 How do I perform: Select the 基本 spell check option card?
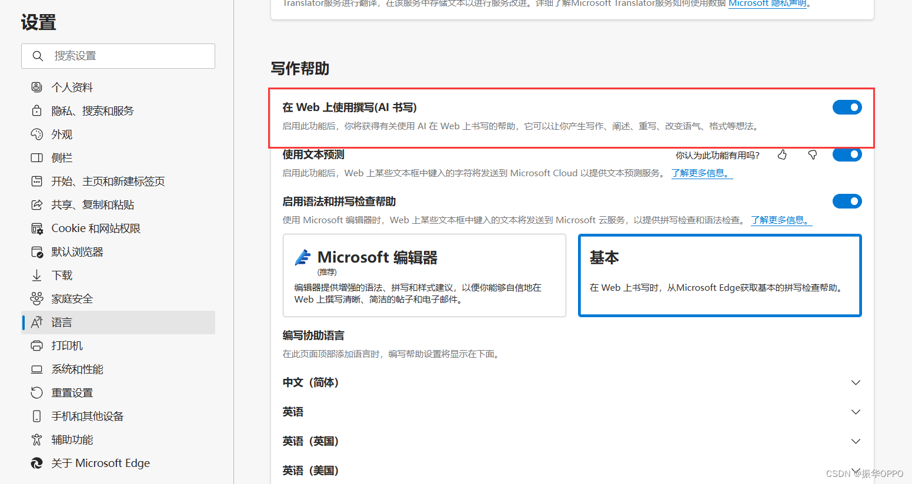point(720,275)
